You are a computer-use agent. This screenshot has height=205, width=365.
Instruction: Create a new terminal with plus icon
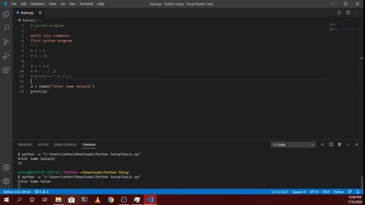pos(322,144)
